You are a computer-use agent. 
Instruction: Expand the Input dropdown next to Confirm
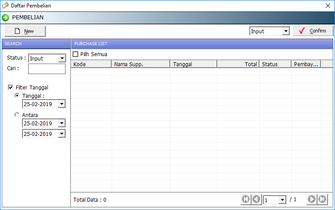[285, 31]
